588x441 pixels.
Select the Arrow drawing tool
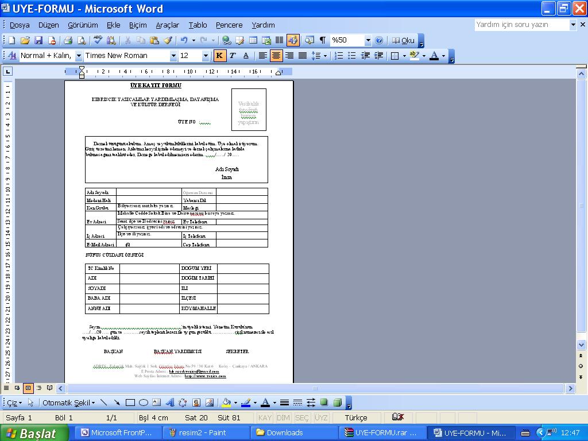pos(117,403)
